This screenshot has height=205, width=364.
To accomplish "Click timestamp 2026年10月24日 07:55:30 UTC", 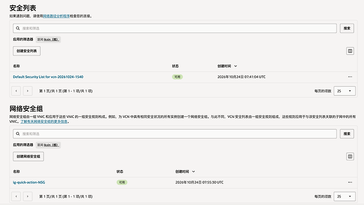I will (199, 182).
